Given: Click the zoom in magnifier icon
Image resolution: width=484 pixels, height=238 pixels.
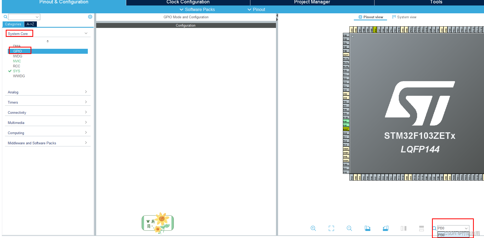Looking at the screenshot, I should [313, 228].
